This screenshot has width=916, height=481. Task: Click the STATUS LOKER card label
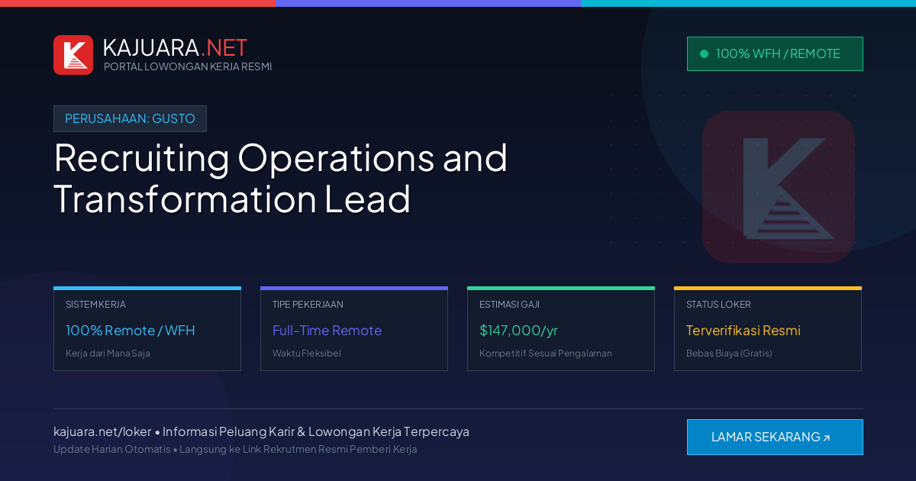[718, 305]
